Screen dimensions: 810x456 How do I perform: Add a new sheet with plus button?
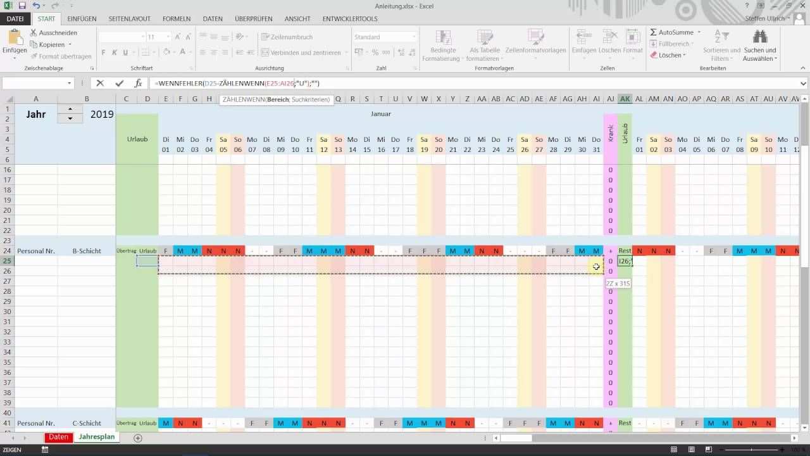tap(138, 438)
